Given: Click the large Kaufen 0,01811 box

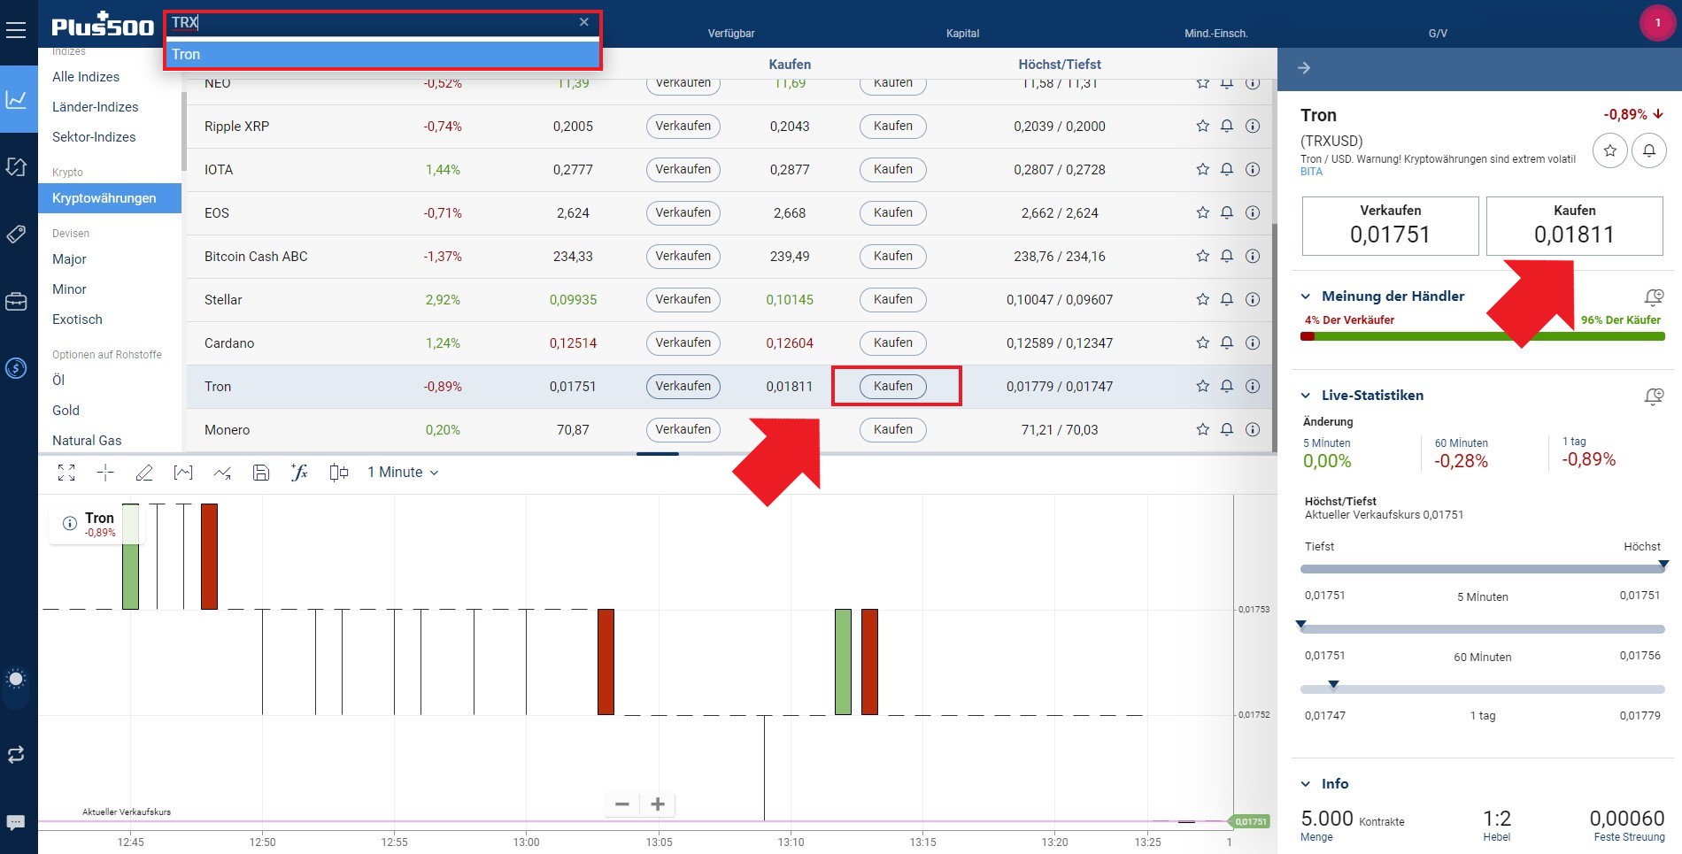Looking at the screenshot, I should [x=1574, y=226].
